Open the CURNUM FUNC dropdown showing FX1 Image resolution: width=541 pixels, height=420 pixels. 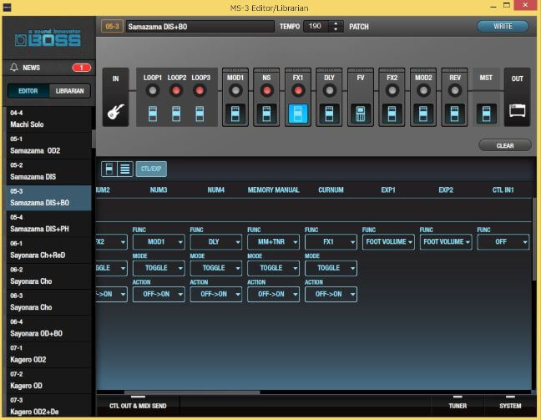(x=331, y=242)
